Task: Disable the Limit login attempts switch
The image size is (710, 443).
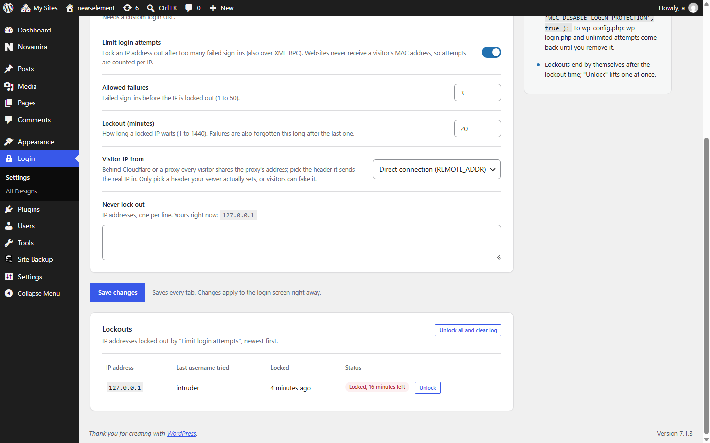Action: click(x=491, y=52)
